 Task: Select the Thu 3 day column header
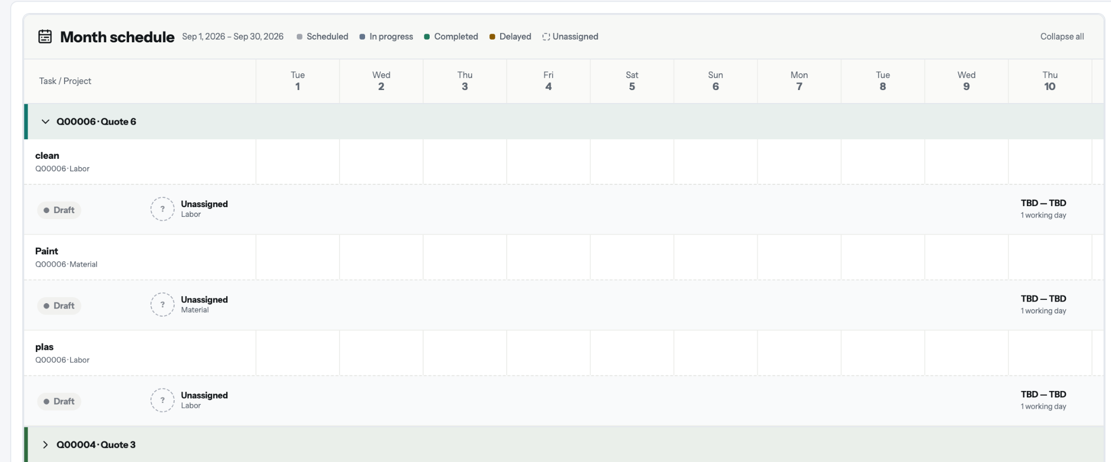(465, 81)
